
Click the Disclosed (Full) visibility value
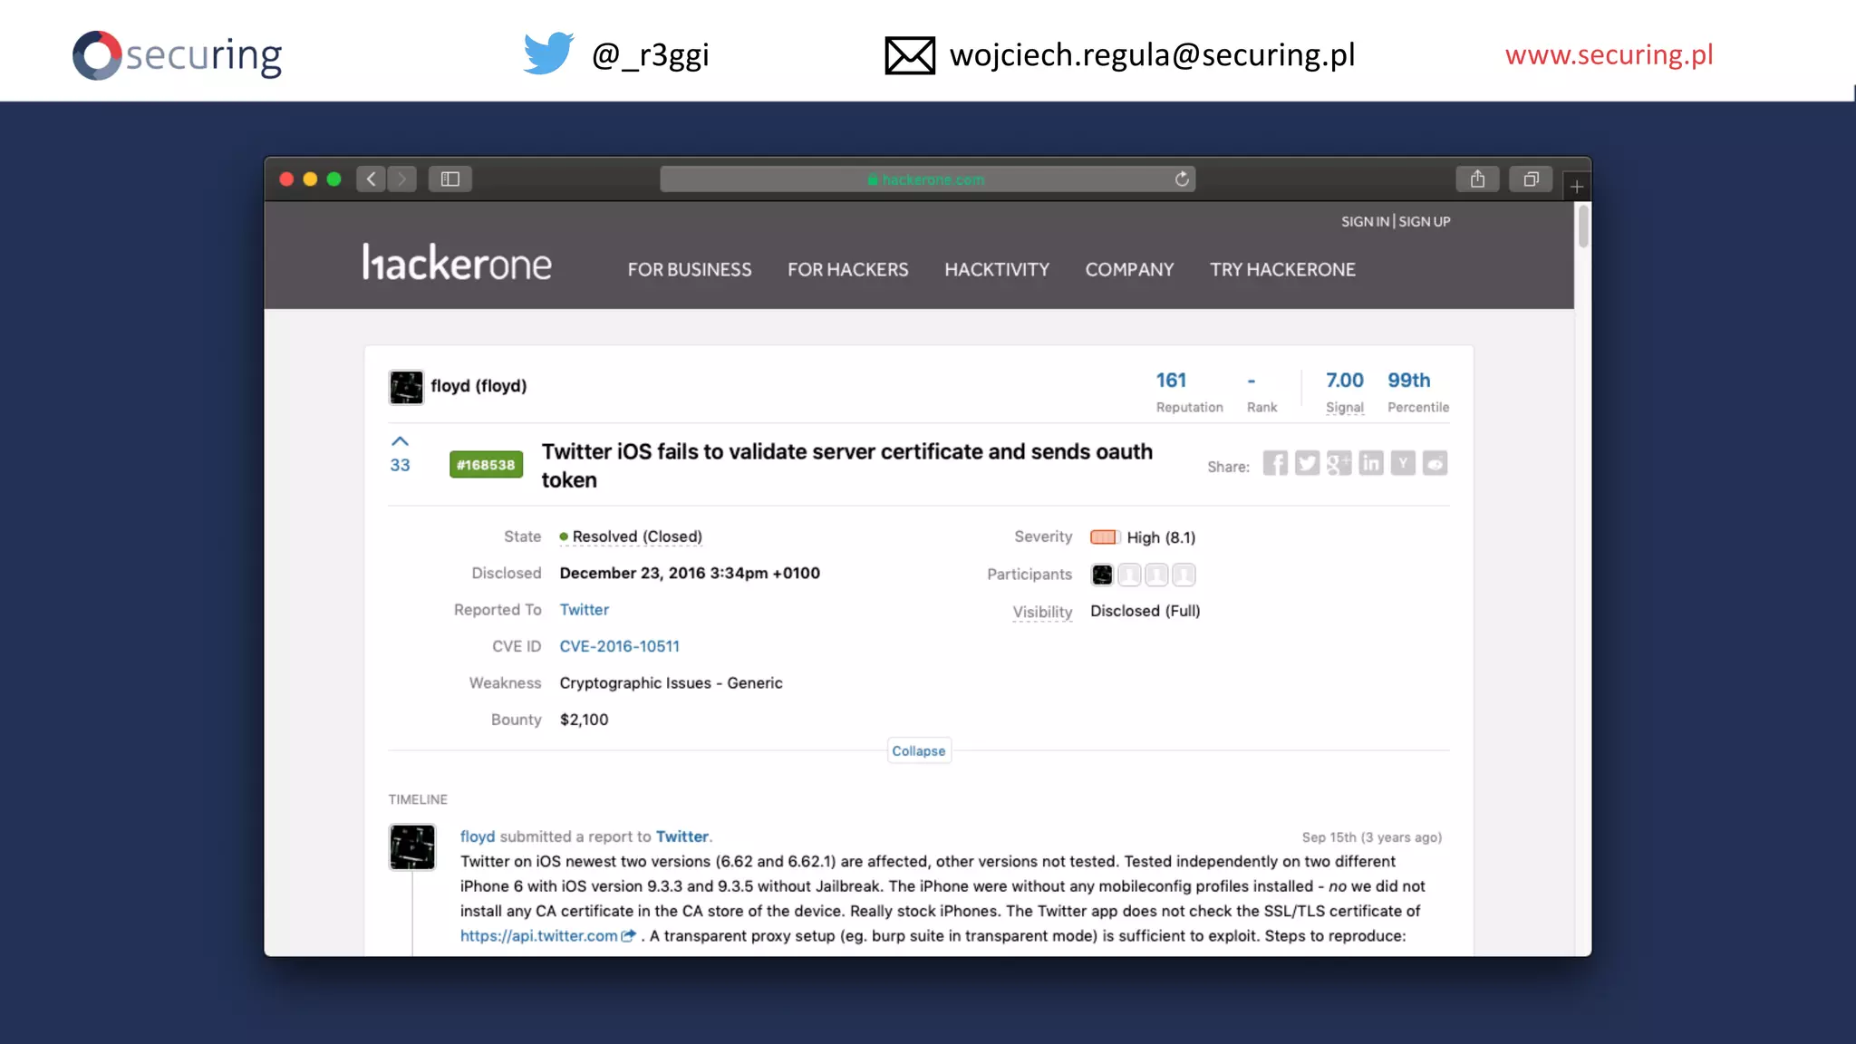coord(1145,611)
